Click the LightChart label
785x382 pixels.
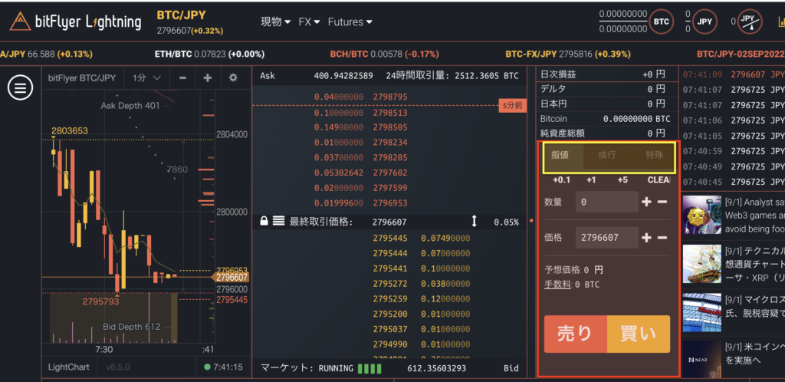click(x=68, y=367)
